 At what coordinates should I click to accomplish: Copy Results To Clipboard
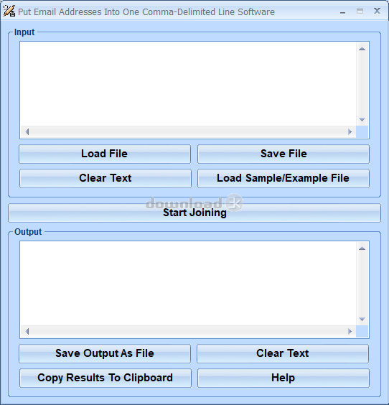(105, 378)
